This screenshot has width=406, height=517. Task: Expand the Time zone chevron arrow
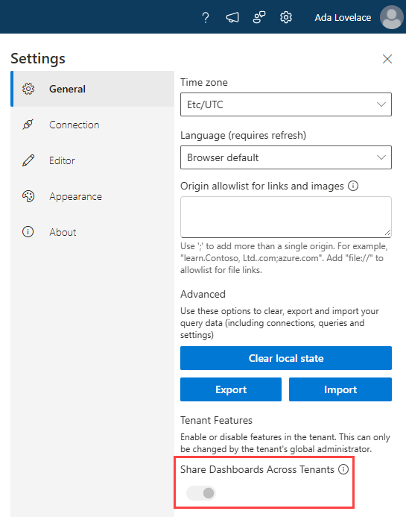(x=381, y=104)
